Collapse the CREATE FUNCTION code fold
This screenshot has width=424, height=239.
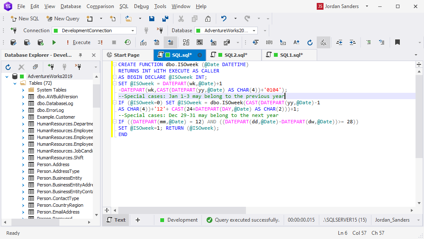pyautogui.click(x=114, y=64)
